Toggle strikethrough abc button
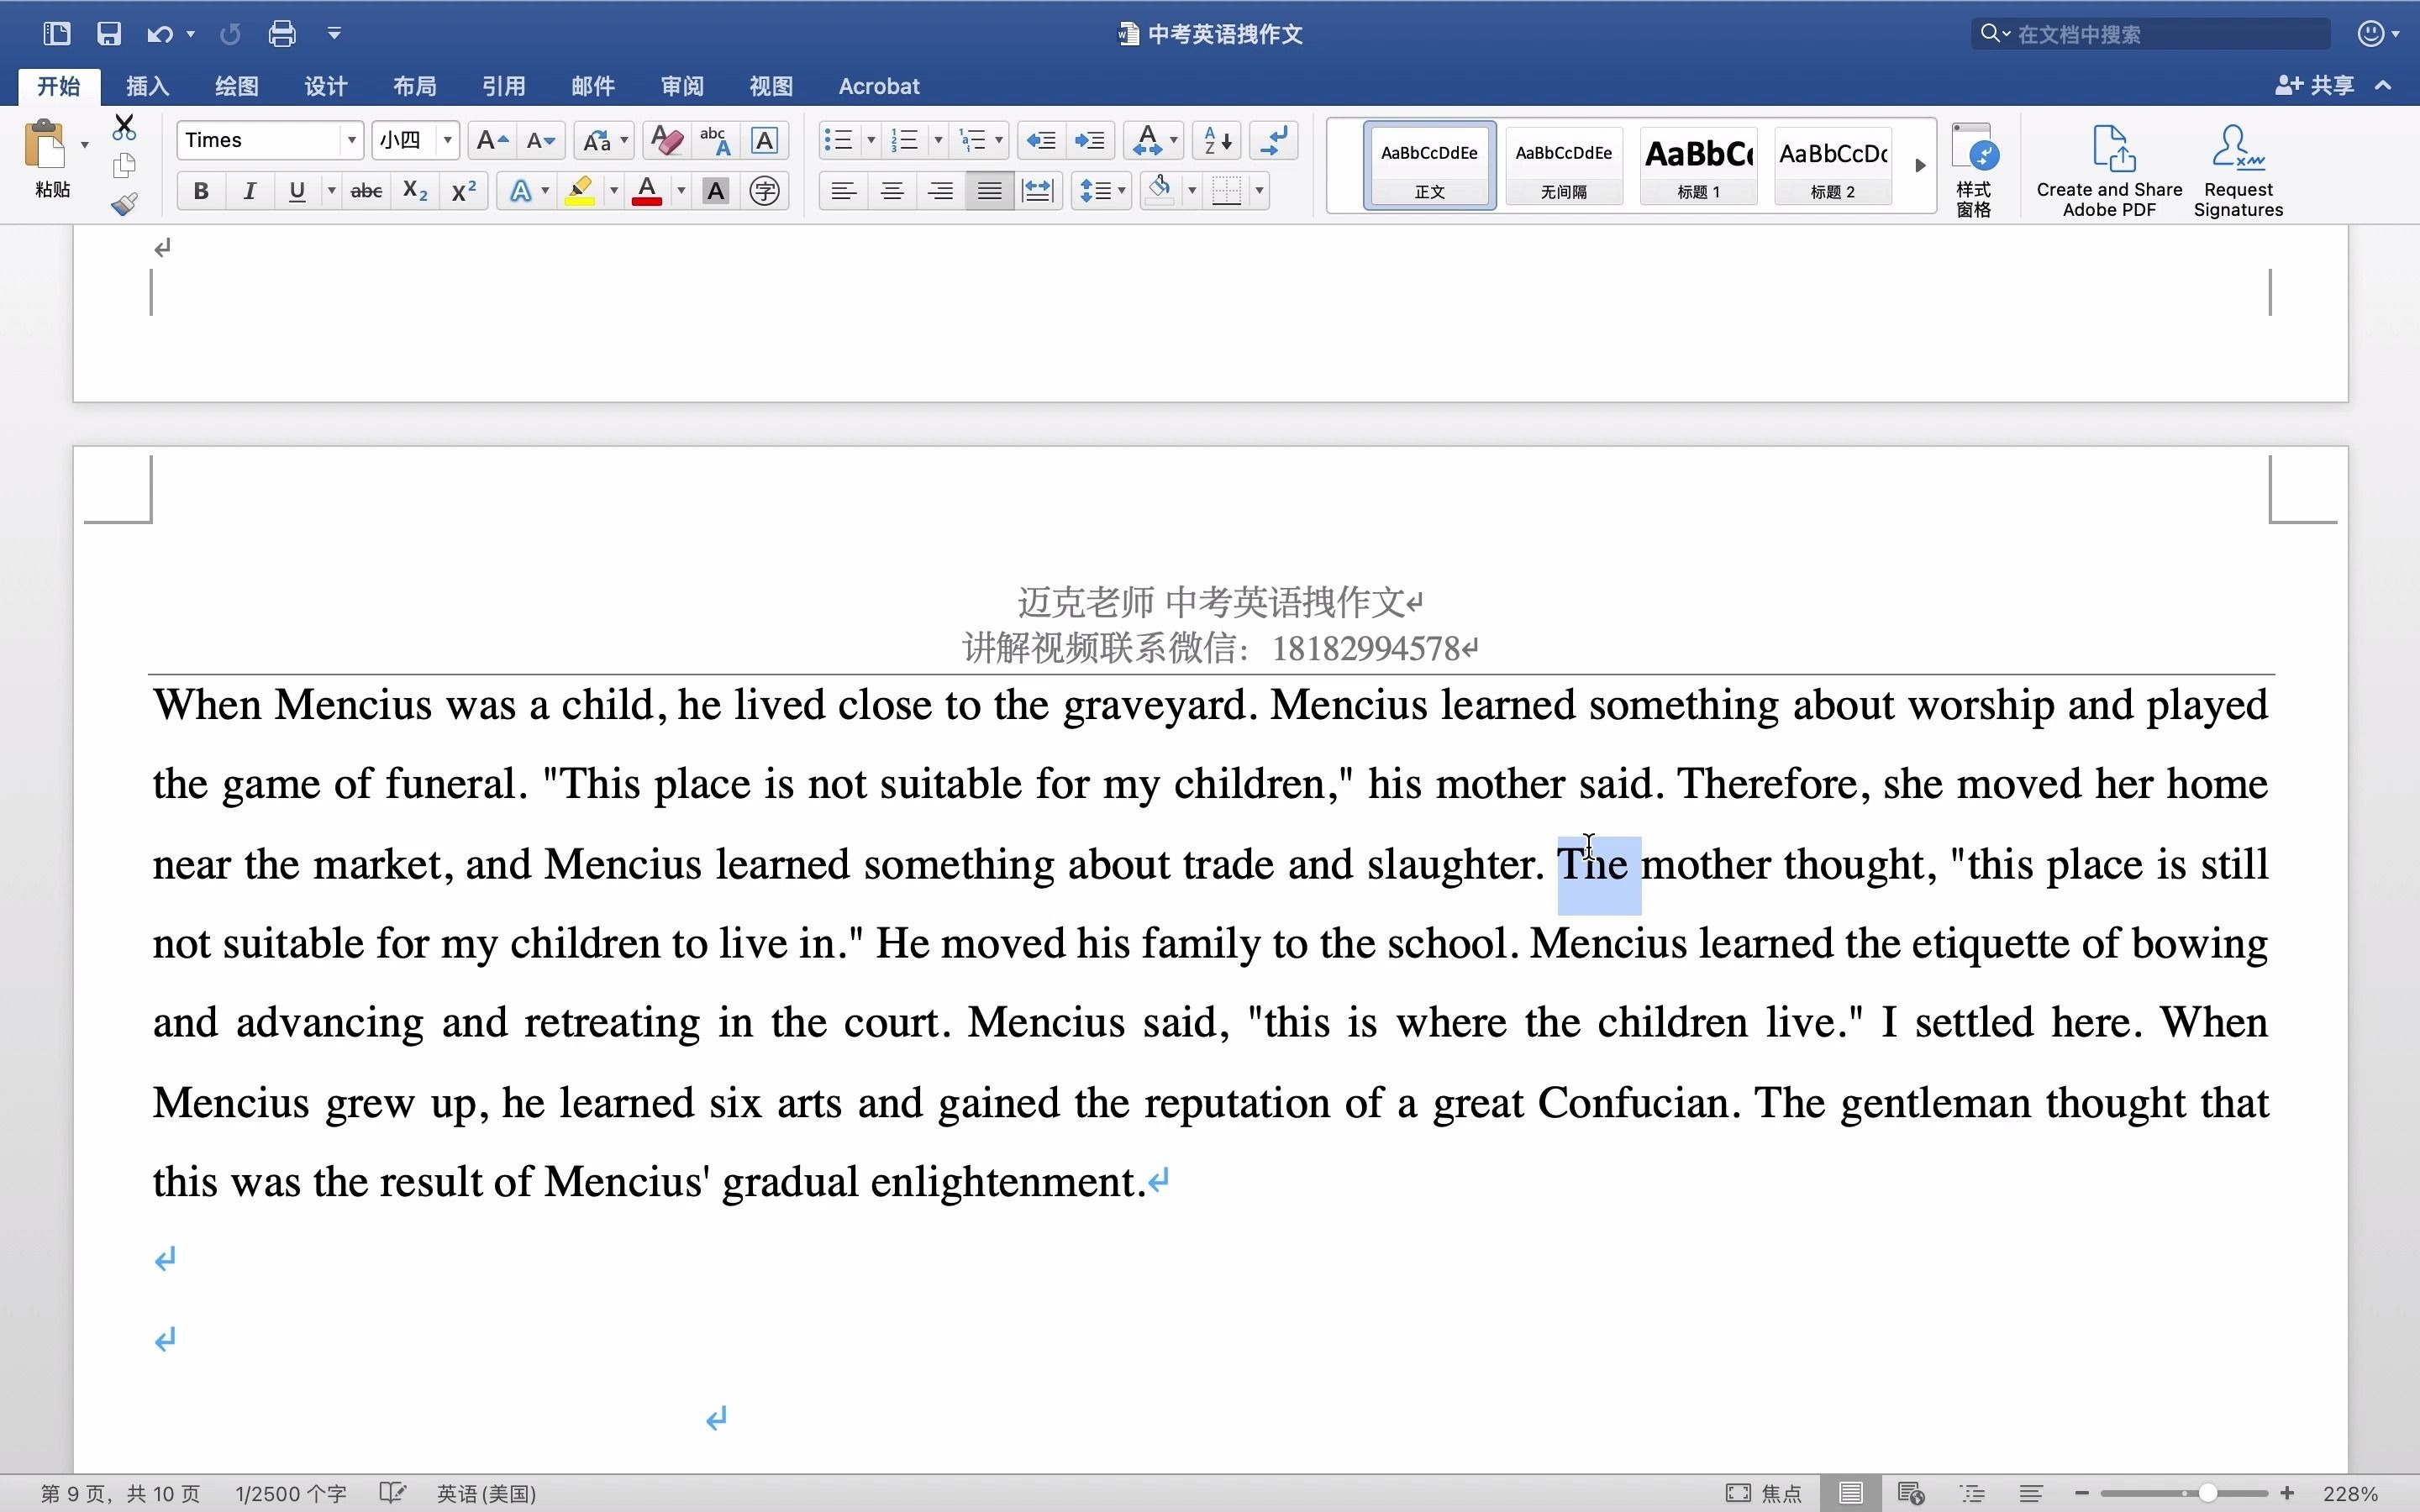Image resolution: width=2420 pixels, height=1512 pixels. 366,191
